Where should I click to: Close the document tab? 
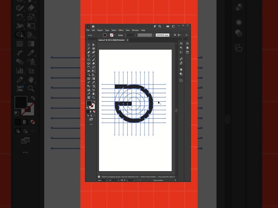click(127, 40)
